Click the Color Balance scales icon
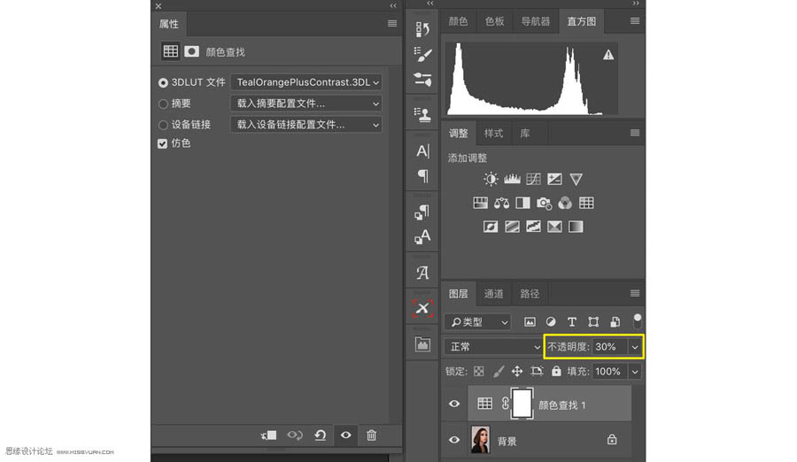 coord(501,204)
